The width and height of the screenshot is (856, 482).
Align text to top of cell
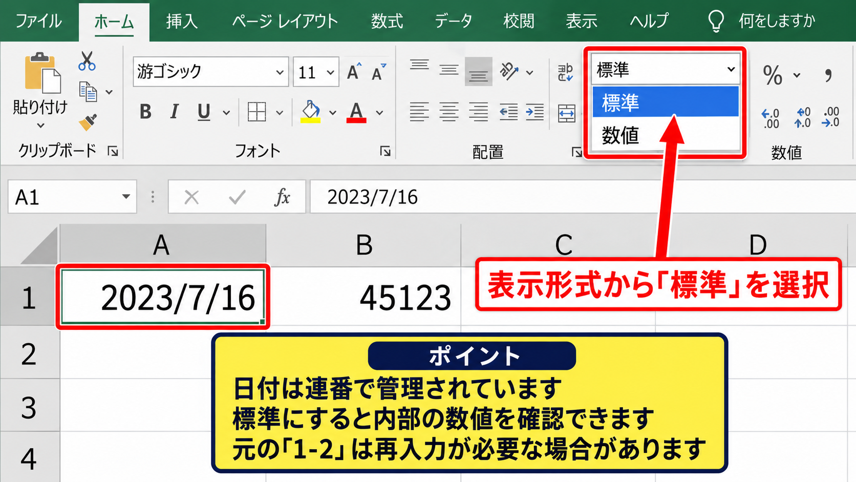pos(419,66)
